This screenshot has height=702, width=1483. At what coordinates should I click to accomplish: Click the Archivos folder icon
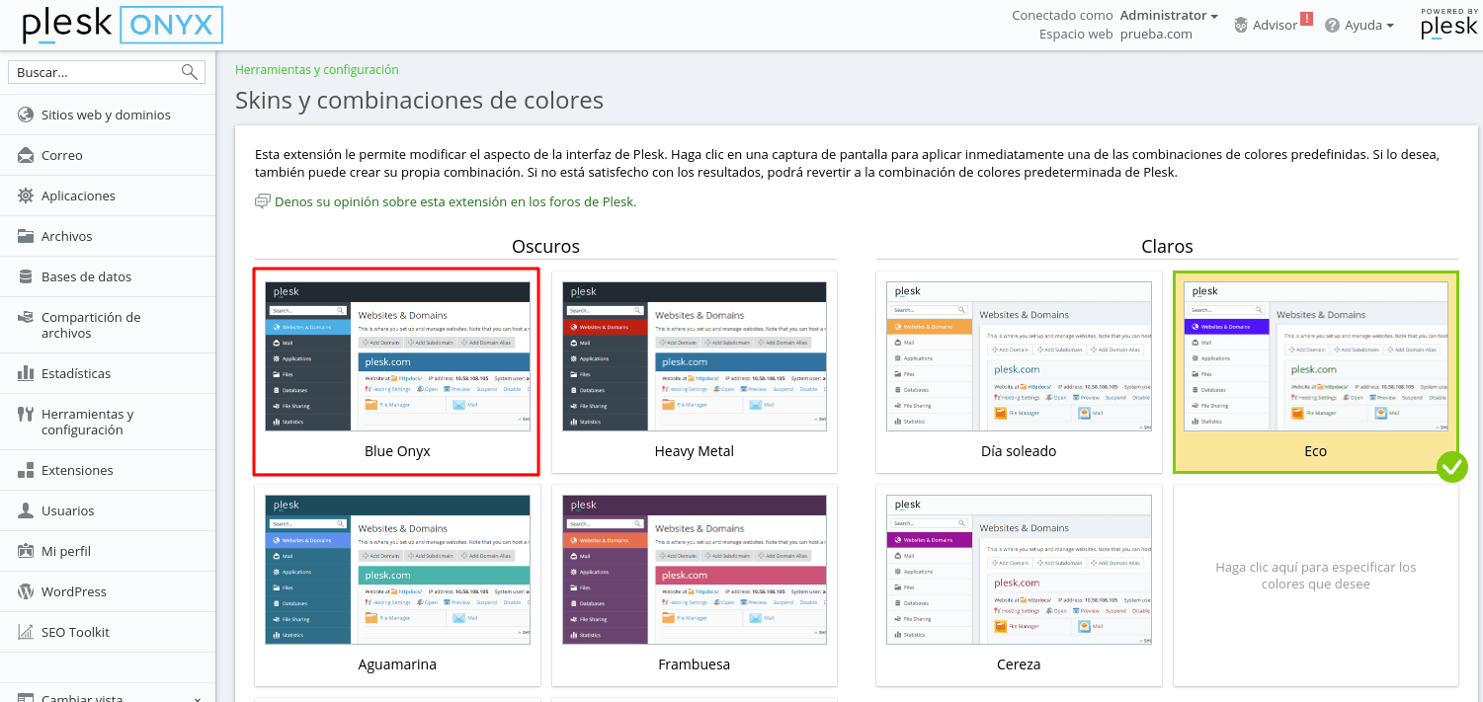point(26,236)
